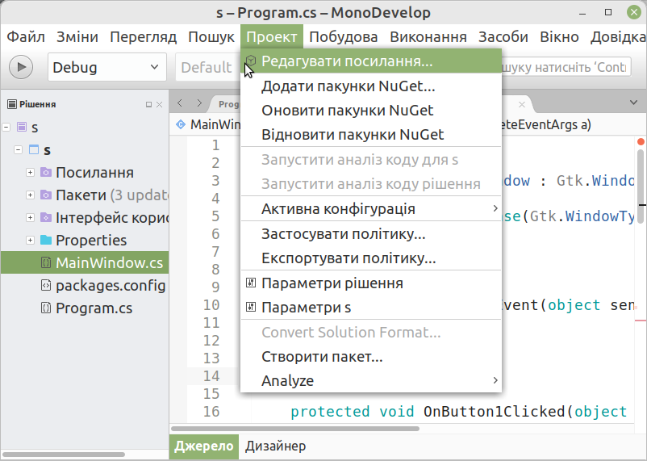The width and height of the screenshot is (647, 461).
Task: Open the document tabs list dropdown
Action: click(634, 103)
